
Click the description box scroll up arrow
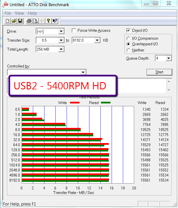169,82
